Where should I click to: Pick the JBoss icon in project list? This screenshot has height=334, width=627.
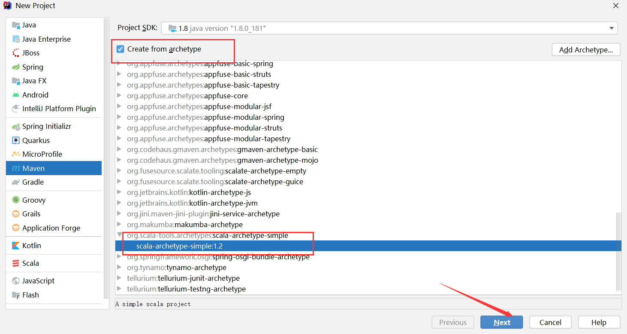[x=16, y=53]
